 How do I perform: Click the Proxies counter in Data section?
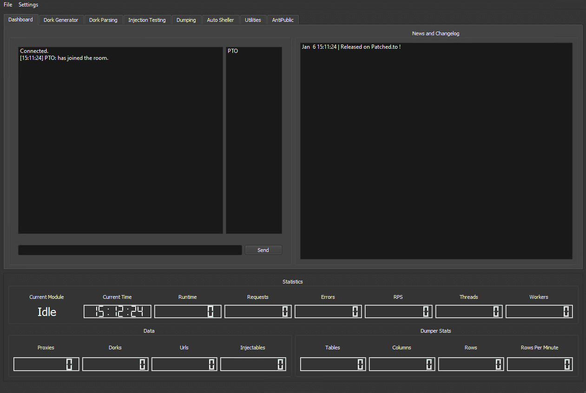[46, 364]
